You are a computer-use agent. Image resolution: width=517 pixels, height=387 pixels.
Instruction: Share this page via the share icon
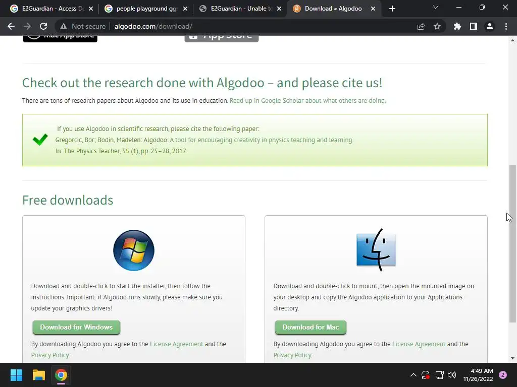coord(421,26)
